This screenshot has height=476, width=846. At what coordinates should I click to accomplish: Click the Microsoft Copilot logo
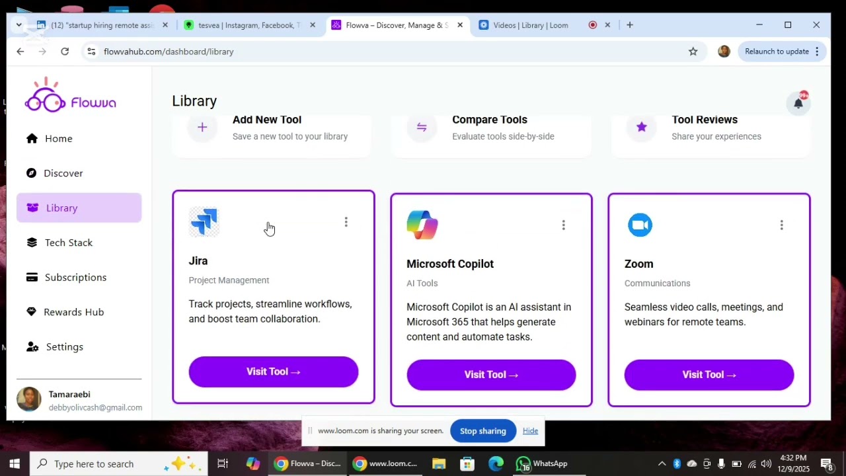(x=422, y=225)
